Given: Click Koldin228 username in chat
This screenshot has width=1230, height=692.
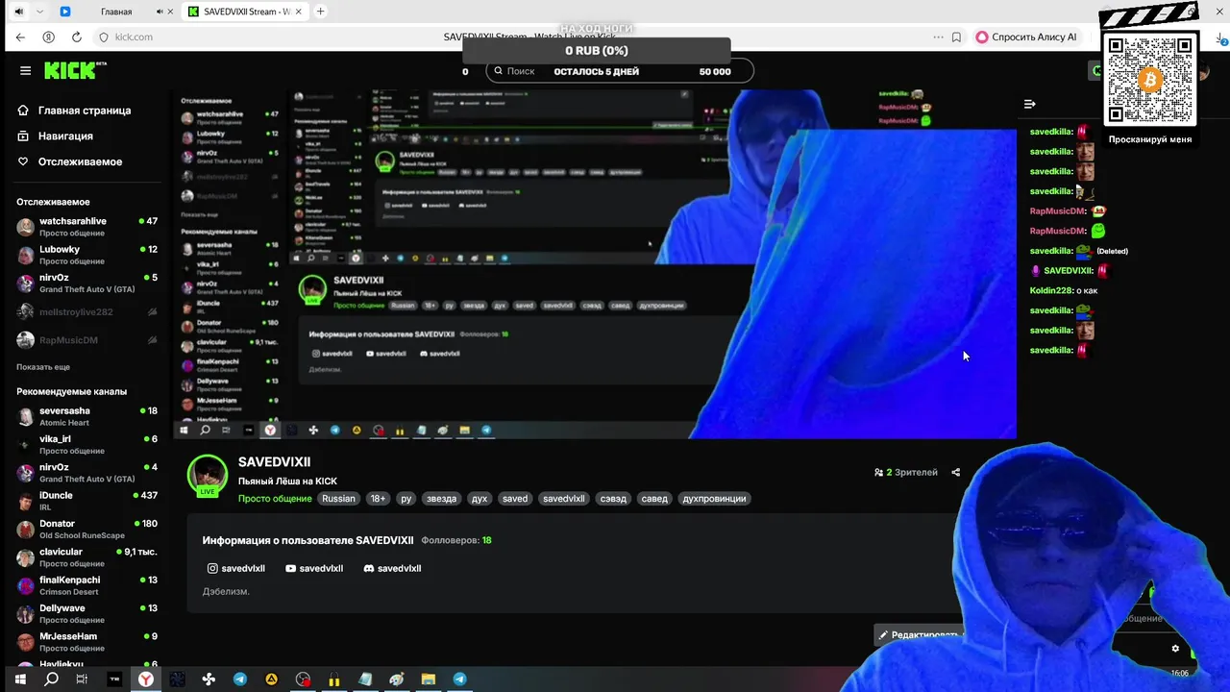Looking at the screenshot, I should (x=1051, y=290).
